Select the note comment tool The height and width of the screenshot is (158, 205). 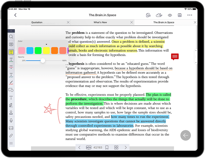[11, 44]
